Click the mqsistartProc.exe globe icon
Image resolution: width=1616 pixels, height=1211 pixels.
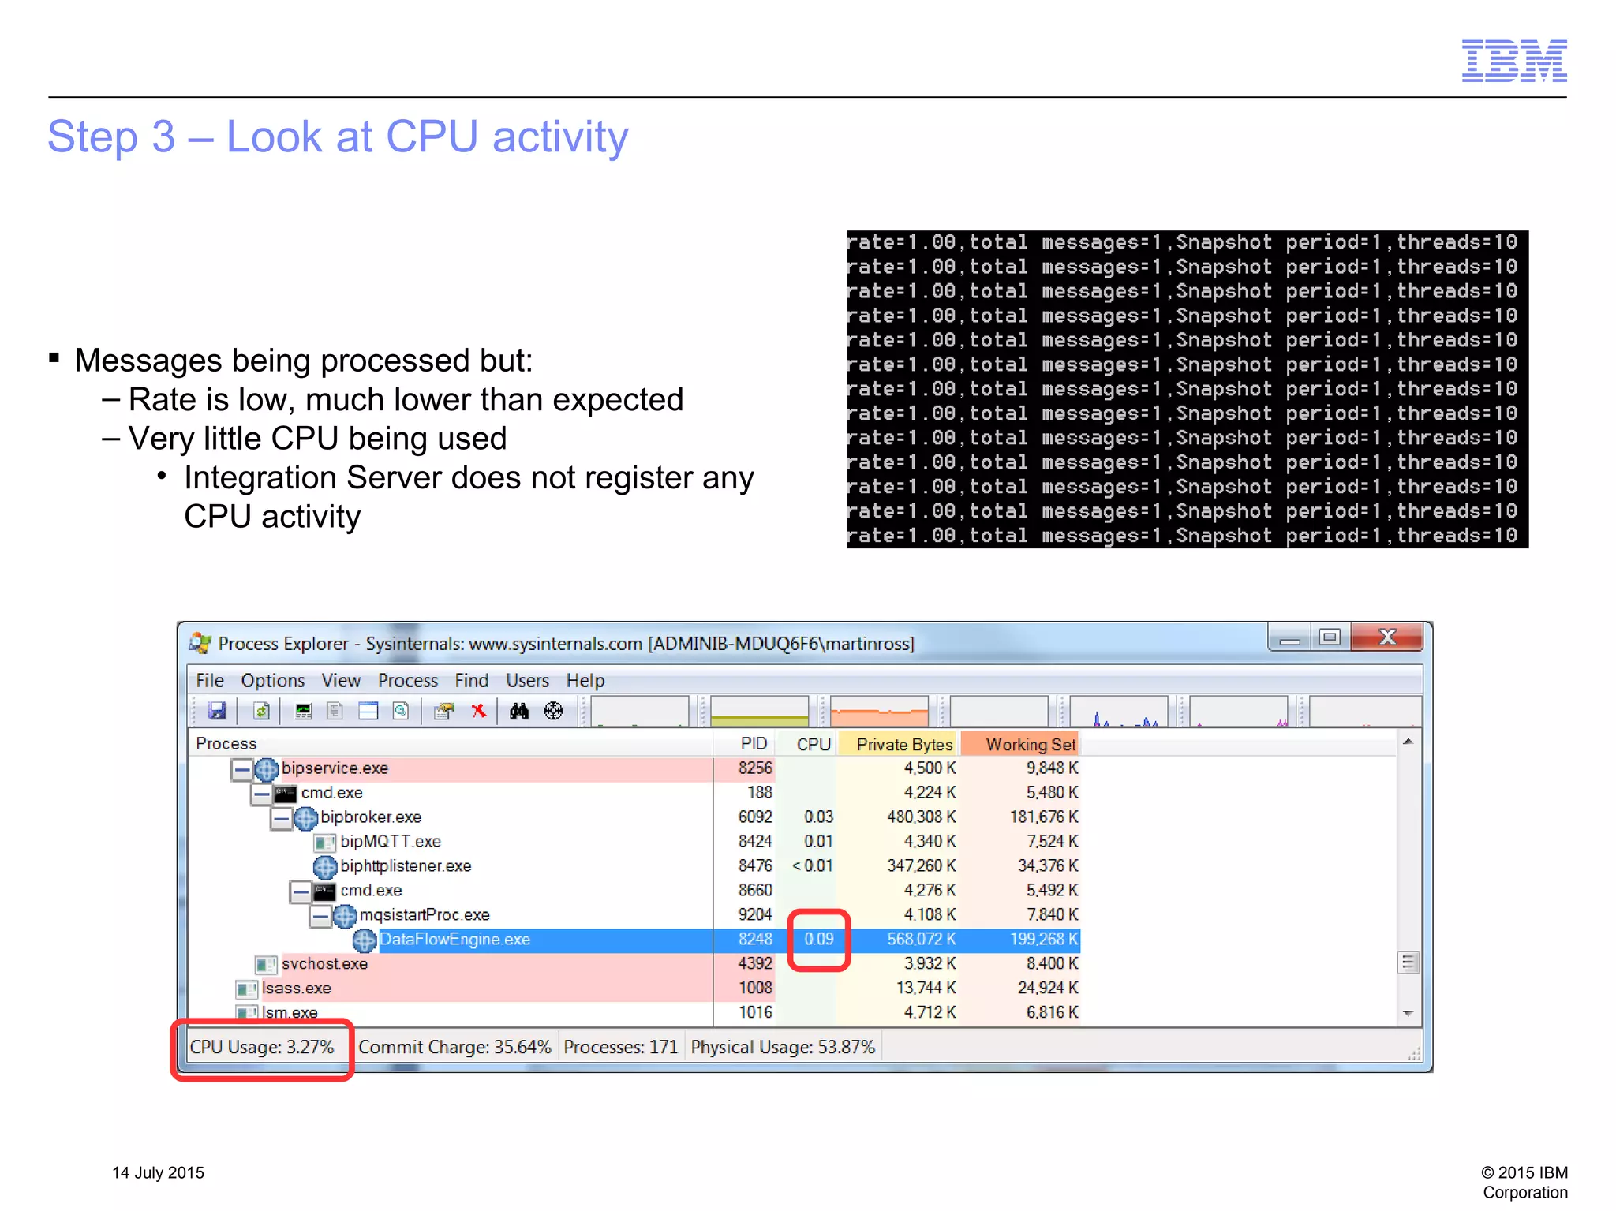point(345,916)
